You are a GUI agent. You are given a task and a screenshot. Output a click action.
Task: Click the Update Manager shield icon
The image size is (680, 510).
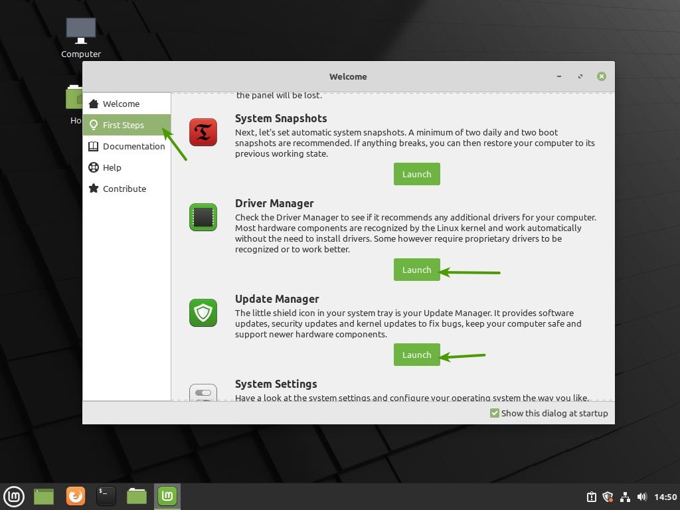[203, 313]
